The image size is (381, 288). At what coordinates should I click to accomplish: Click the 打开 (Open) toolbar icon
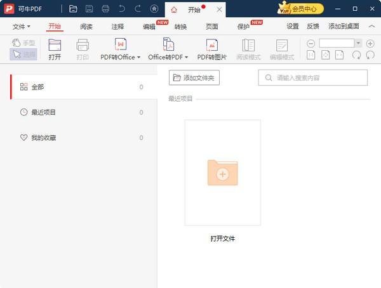coord(55,45)
